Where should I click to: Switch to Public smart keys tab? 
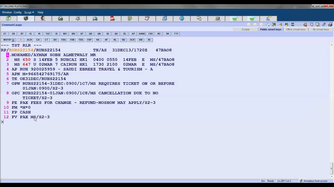click(271, 29)
